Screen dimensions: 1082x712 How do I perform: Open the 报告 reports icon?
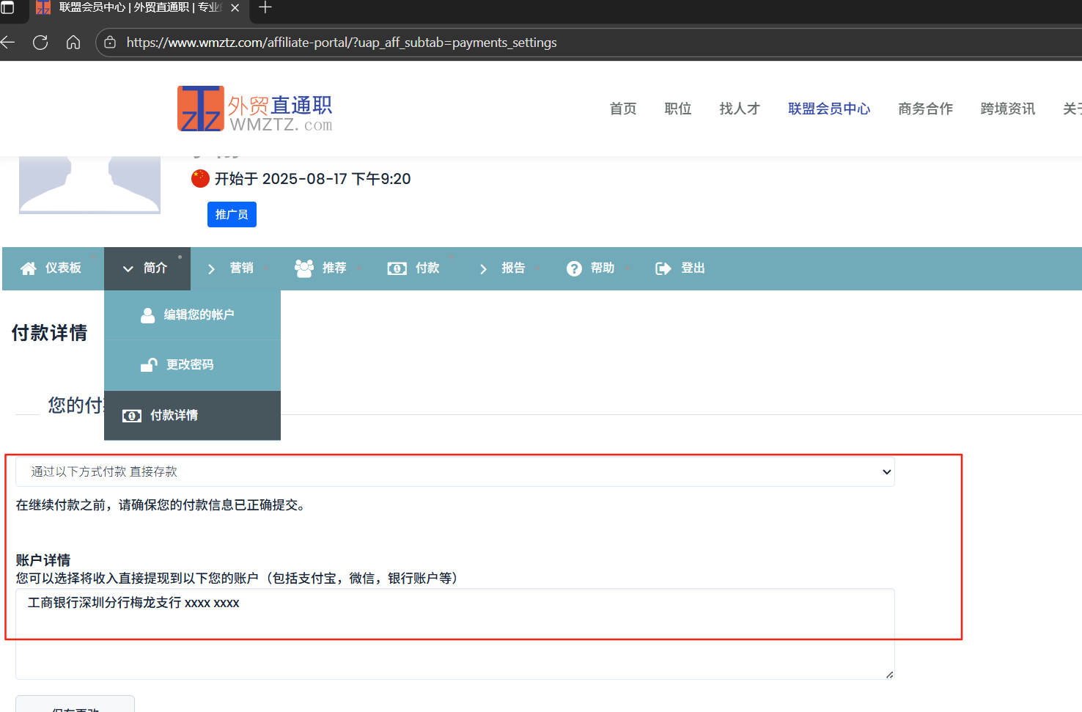click(483, 268)
